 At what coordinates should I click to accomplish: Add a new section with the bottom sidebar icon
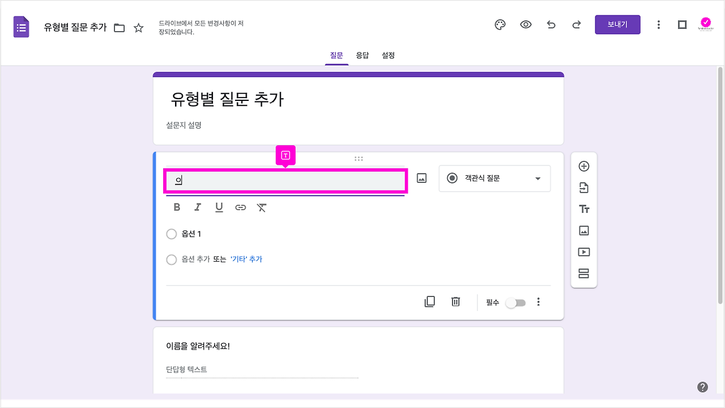pyautogui.click(x=583, y=273)
